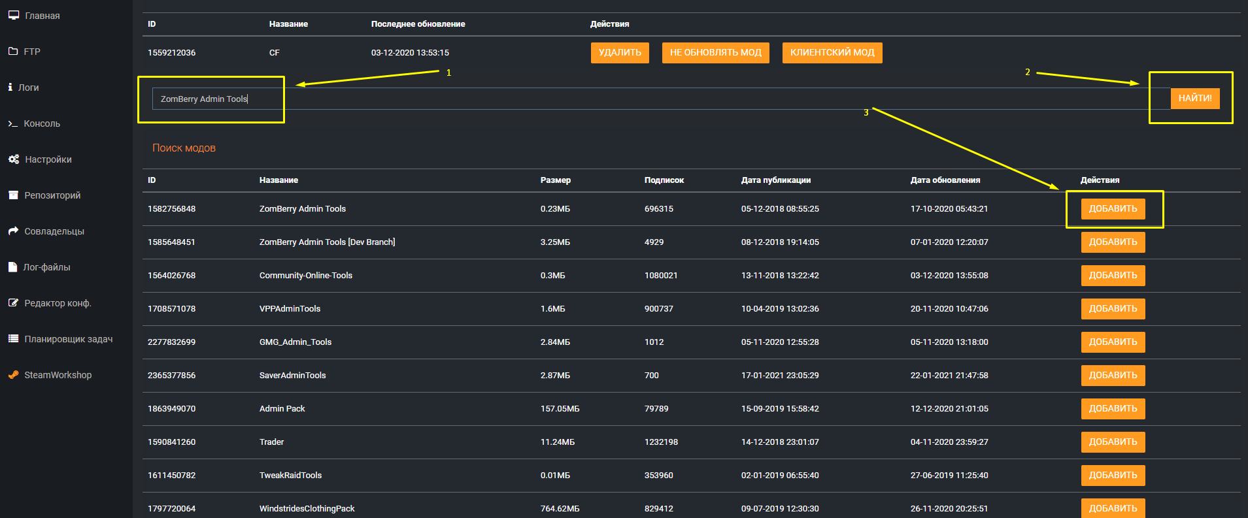Click the gears icon beside Настройки

point(13,159)
